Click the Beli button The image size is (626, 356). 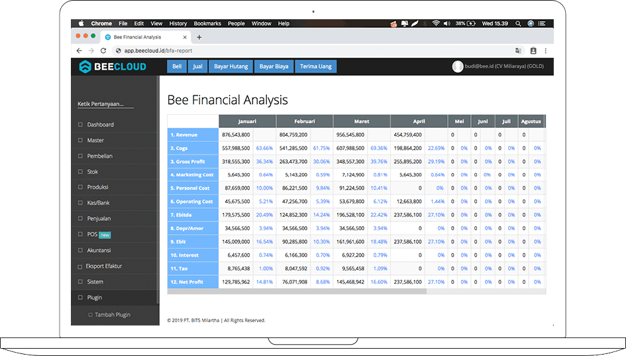177,66
